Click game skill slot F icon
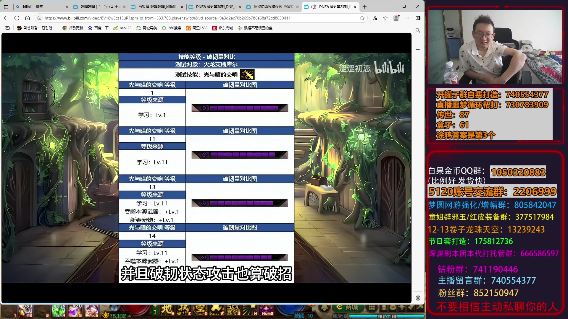568x319 pixels. [x=217, y=310]
